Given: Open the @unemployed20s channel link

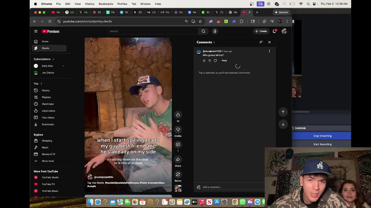Looking at the screenshot, I should click(x=103, y=177).
